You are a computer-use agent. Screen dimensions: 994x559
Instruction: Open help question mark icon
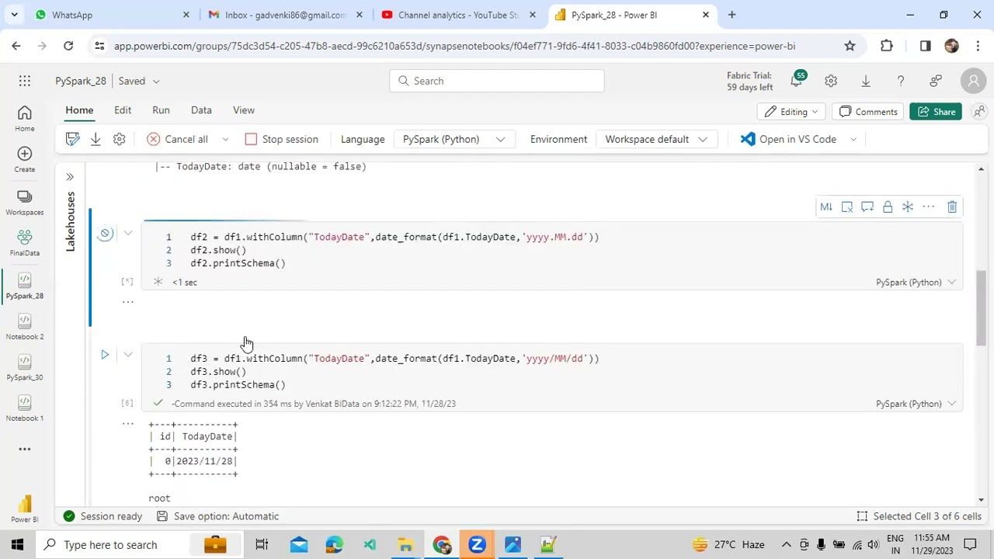901,81
